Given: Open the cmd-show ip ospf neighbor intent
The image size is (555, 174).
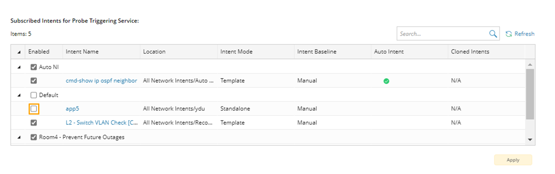Looking at the screenshot, I should pos(101,81).
